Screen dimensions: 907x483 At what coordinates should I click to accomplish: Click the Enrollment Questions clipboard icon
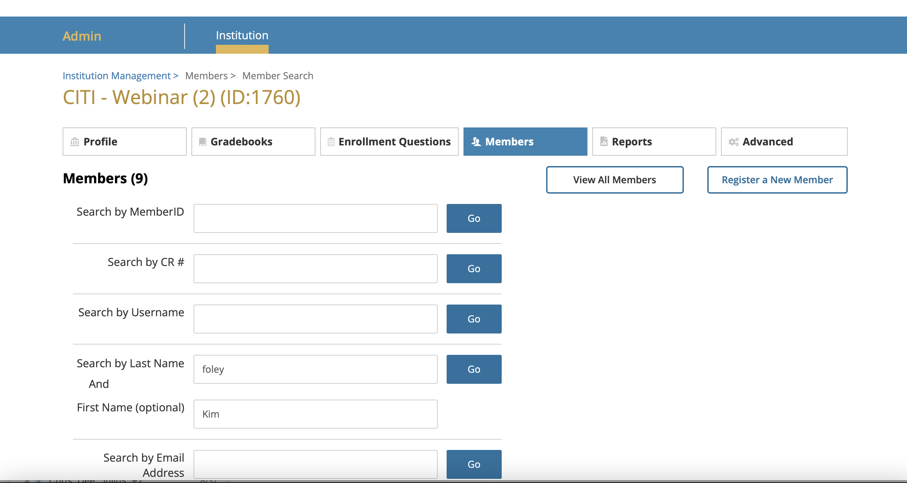pyautogui.click(x=331, y=142)
